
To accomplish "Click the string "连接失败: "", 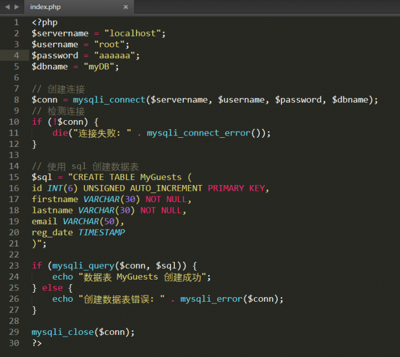I will pyautogui.click(x=103, y=133).
